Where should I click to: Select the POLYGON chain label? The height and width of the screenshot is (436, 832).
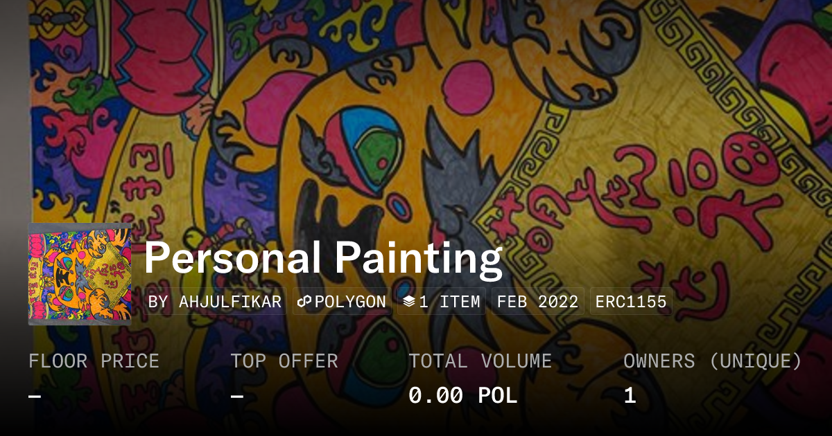pyautogui.click(x=350, y=302)
